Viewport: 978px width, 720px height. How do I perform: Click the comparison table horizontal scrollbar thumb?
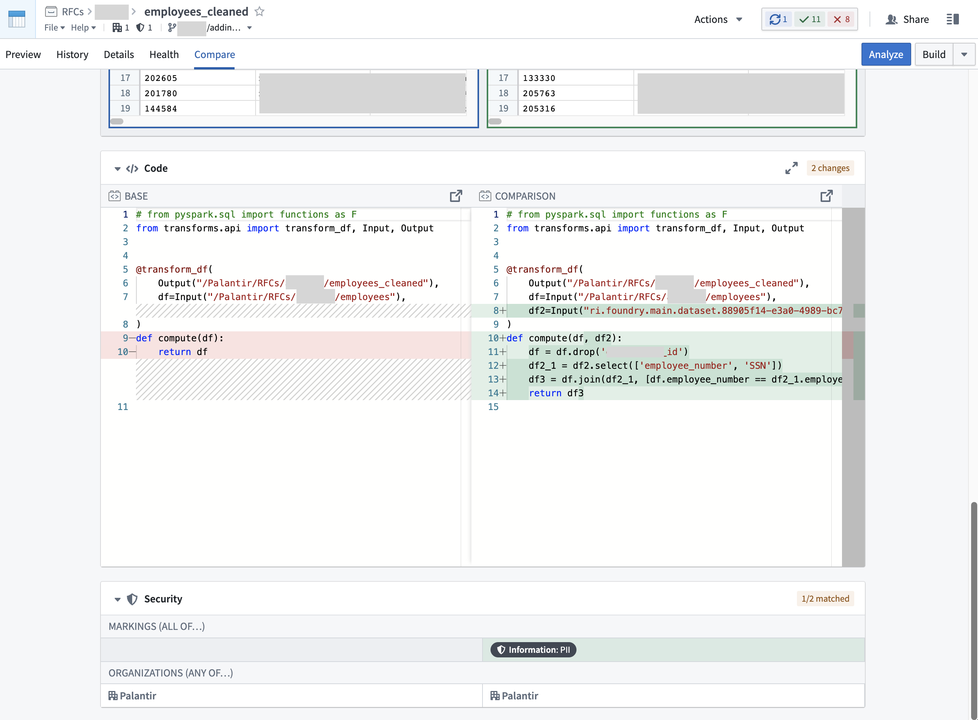(x=495, y=121)
